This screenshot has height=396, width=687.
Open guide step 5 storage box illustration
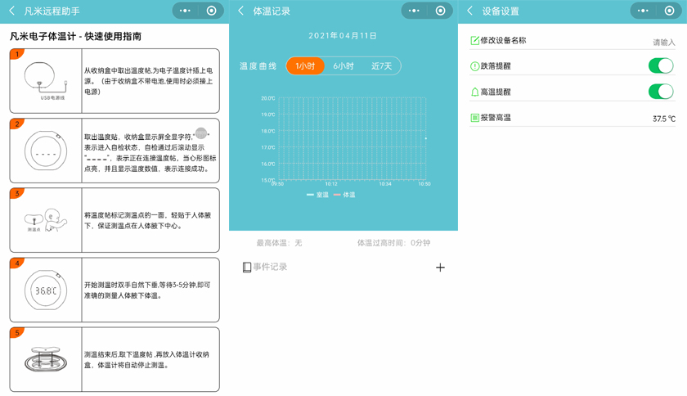click(x=46, y=360)
